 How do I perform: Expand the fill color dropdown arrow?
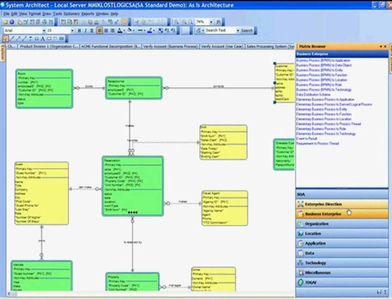click(134, 31)
